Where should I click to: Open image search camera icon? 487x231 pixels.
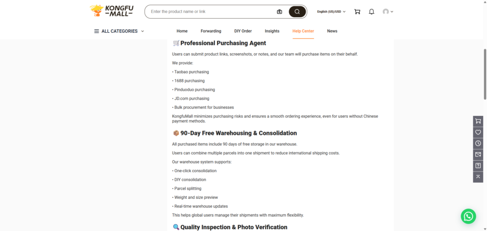click(280, 11)
